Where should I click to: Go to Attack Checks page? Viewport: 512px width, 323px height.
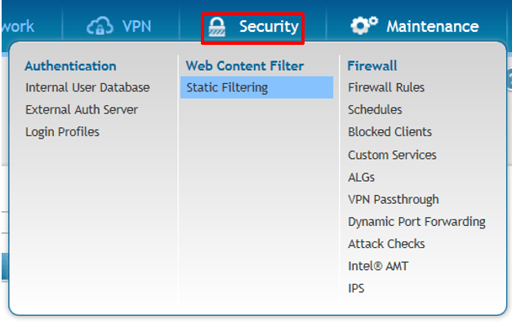[386, 244]
